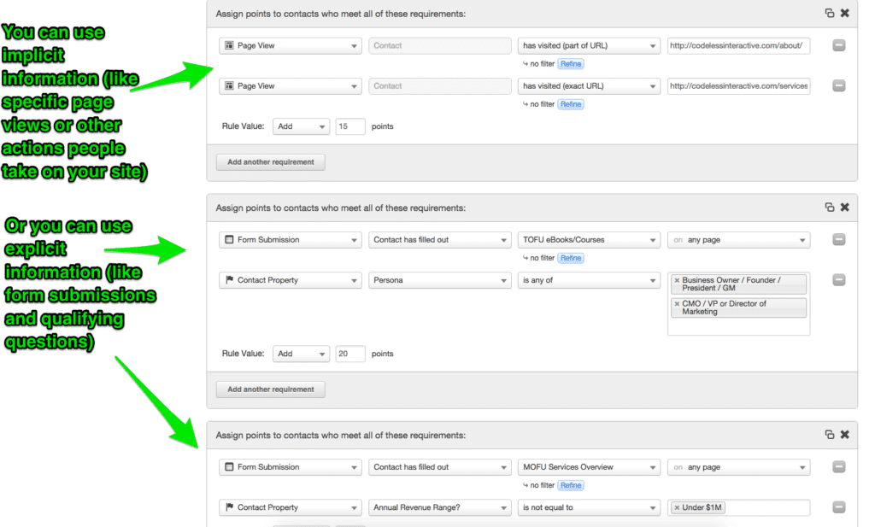Click the 15 points input field

pos(350,126)
